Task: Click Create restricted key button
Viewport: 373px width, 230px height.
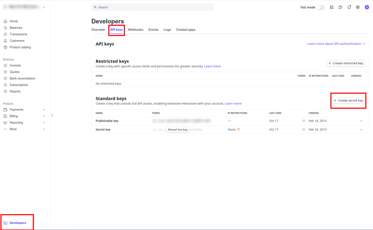Action: pyautogui.click(x=345, y=63)
